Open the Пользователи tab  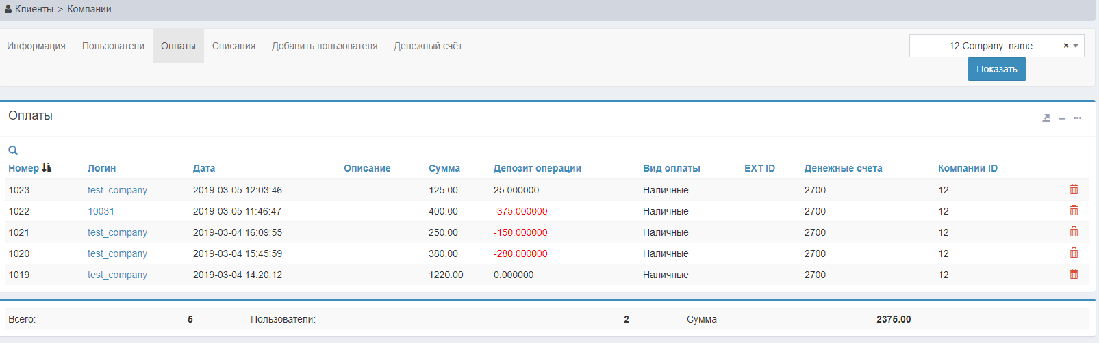[113, 46]
